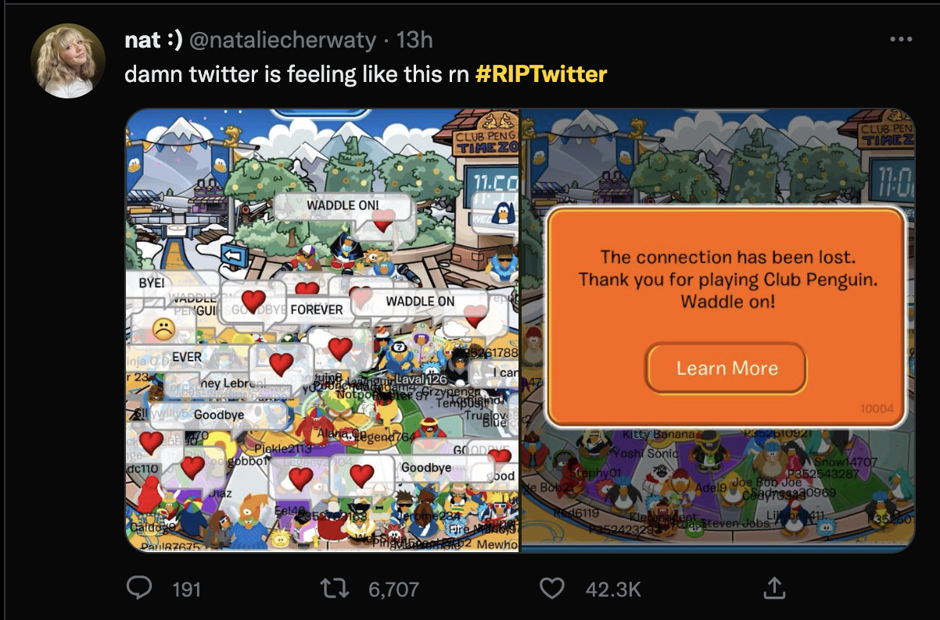
Task: Click the display name "nat :)"
Action: 153,40
